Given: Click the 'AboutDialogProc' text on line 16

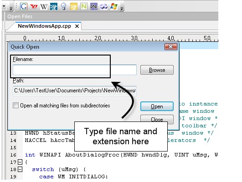Looking at the screenshot, I should (x=93, y=155).
